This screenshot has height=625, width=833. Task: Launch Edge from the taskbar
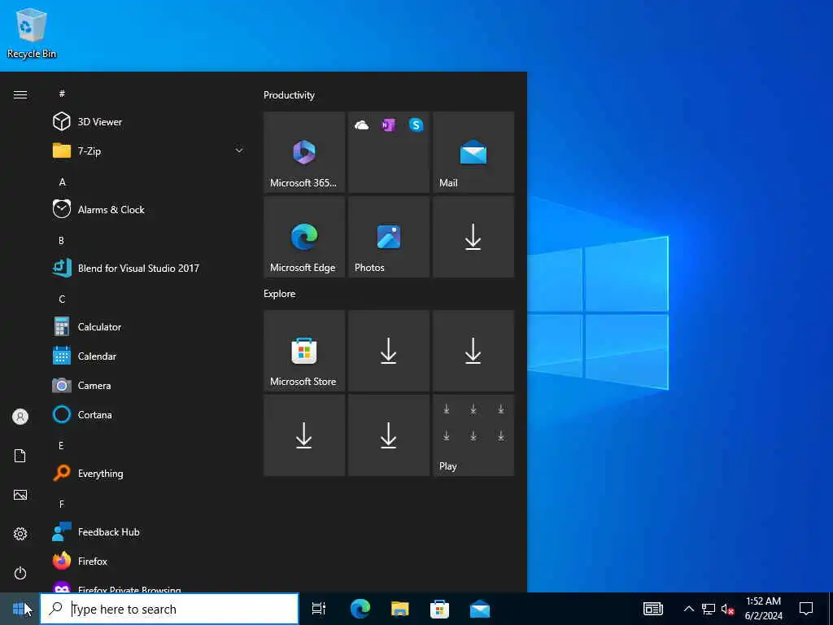point(360,609)
